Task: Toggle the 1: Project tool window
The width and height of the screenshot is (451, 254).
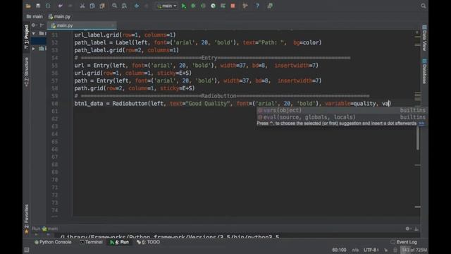Action: 27,36
